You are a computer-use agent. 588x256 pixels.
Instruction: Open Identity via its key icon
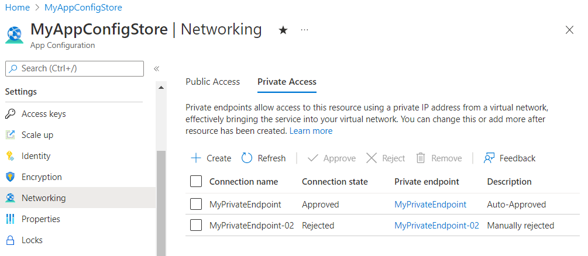(10, 156)
